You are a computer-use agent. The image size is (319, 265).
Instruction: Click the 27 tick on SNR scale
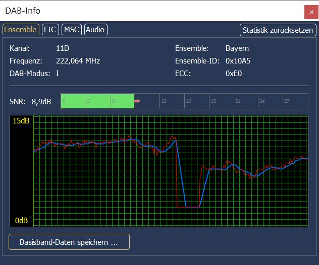(x=286, y=101)
